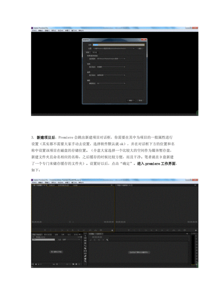Click the 取消 button in the New Project dialog
This screenshot has height=293, width=207.
coord(140,100)
